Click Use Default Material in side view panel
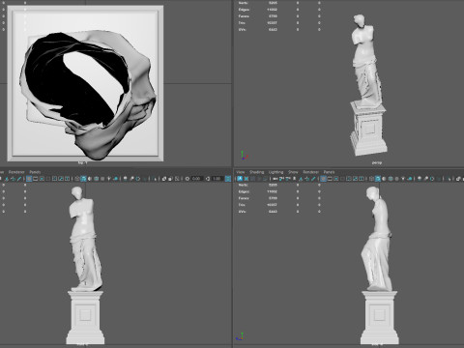464x348 pixels. (x=384, y=179)
